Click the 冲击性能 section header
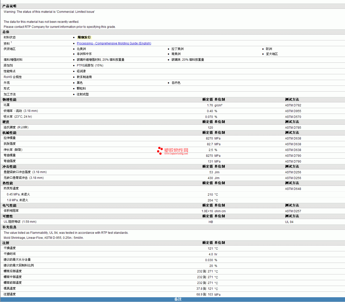Screen dimensions: 345x302 [9, 167]
